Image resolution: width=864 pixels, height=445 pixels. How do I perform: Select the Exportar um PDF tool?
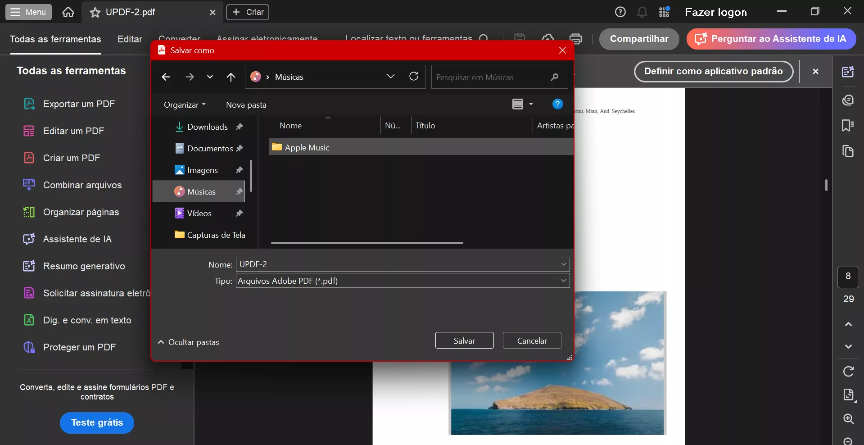(79, 104)
